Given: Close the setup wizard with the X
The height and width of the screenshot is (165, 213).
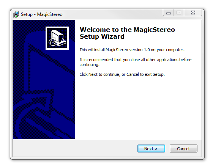Looking at the screenshot, I should (x=193, y=13).
